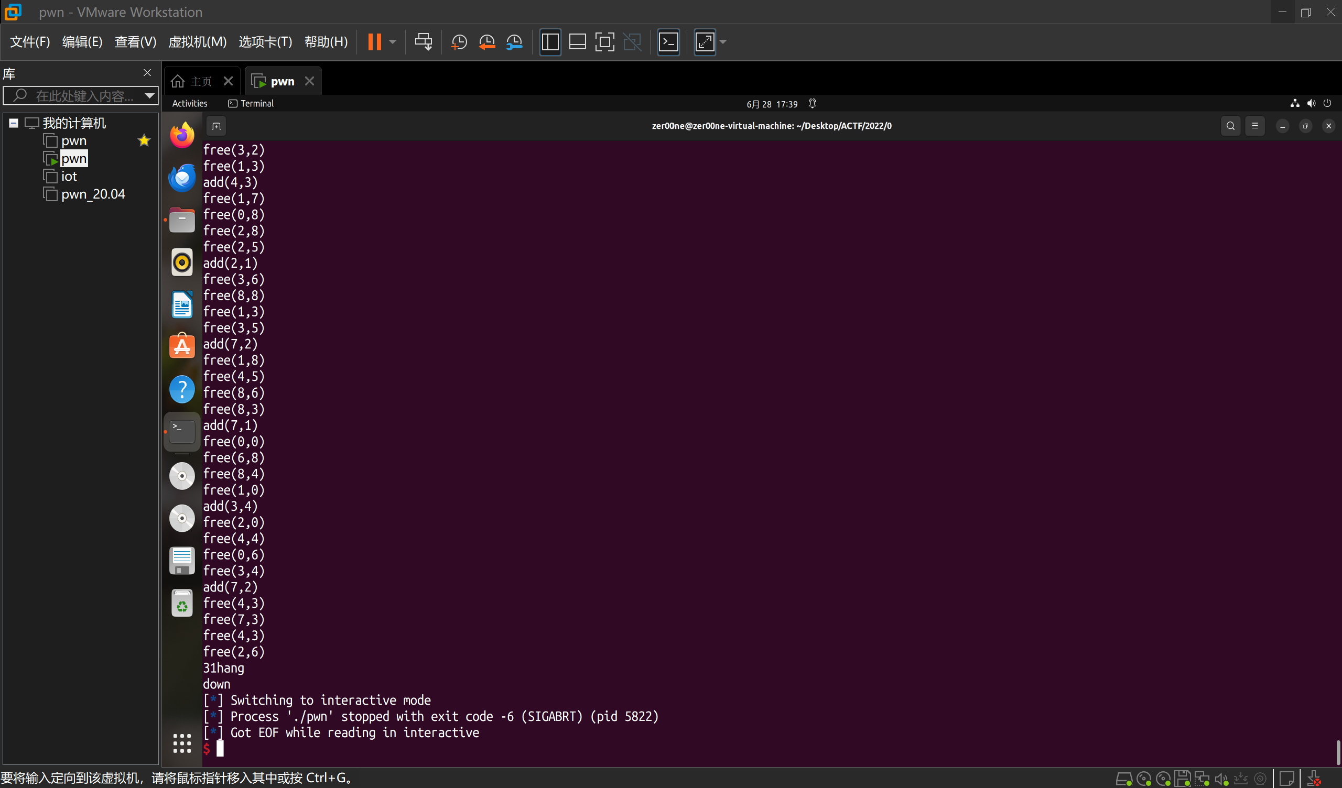Click the library search field

80,96
